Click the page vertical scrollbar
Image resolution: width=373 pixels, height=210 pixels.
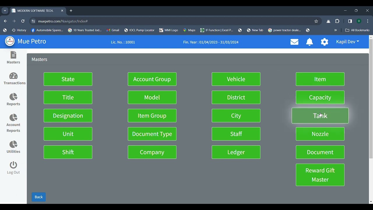[371, 99]
